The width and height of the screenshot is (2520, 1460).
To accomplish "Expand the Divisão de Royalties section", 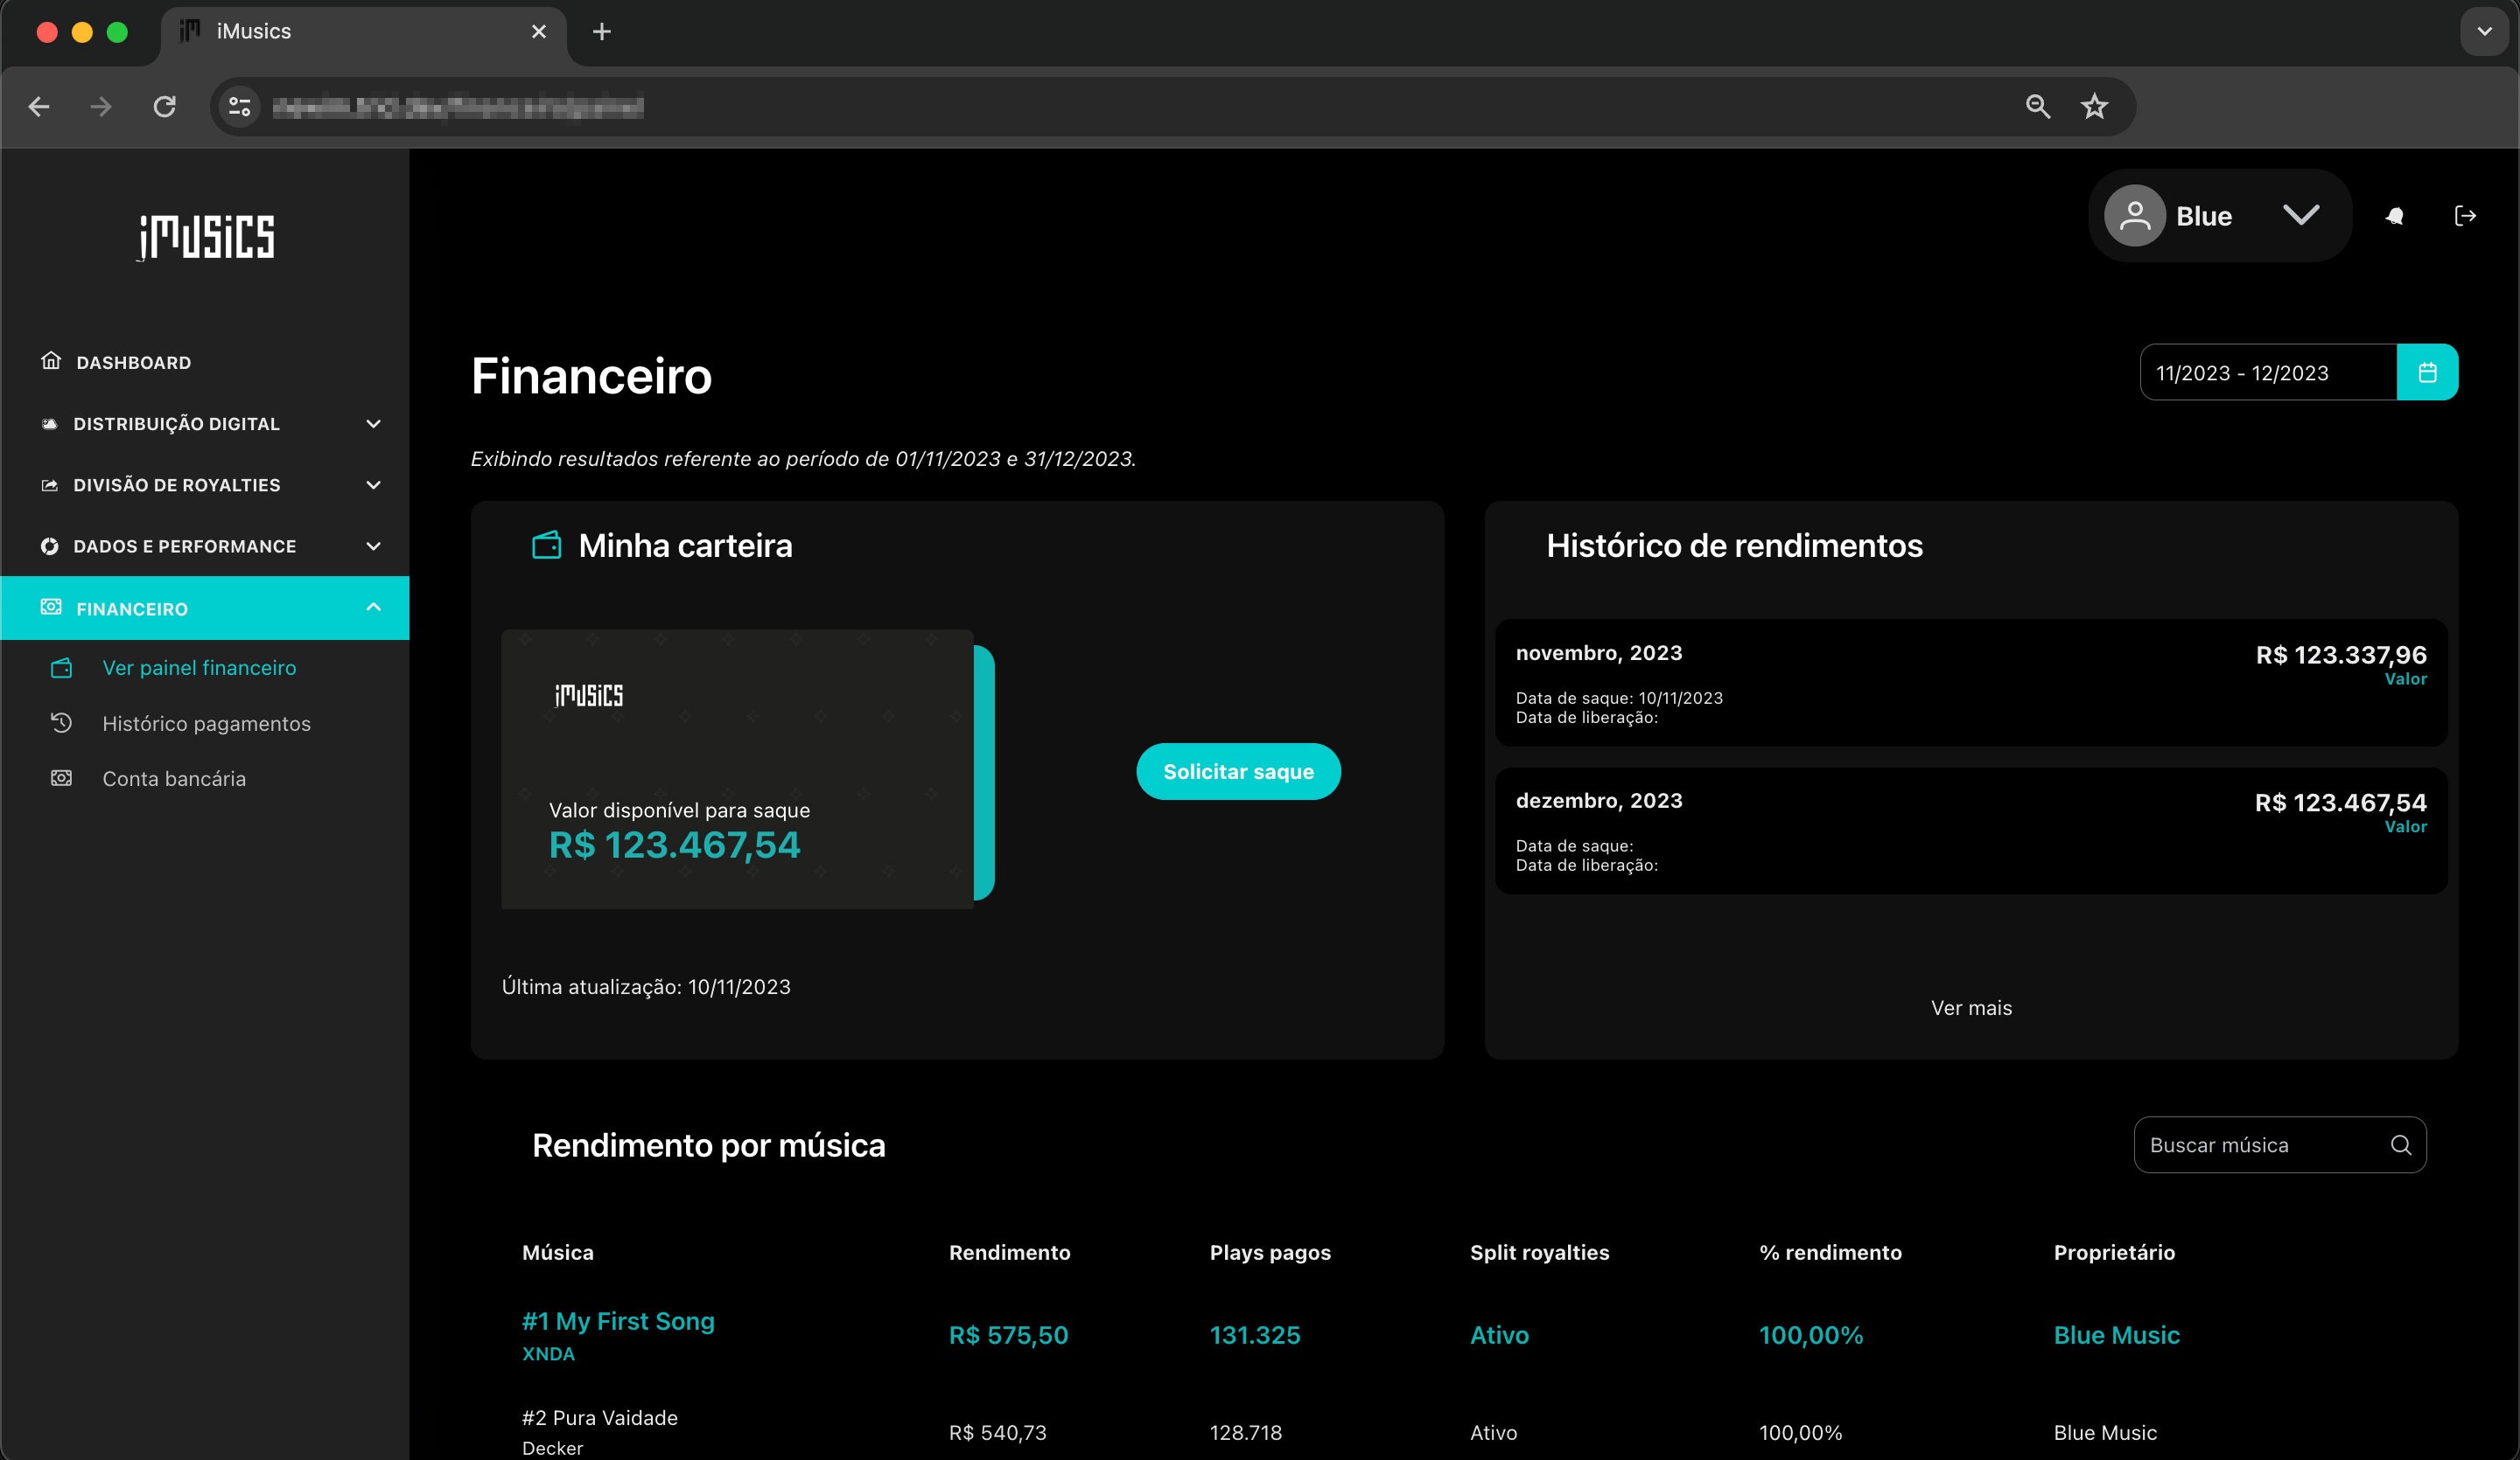I will point(373,484).
